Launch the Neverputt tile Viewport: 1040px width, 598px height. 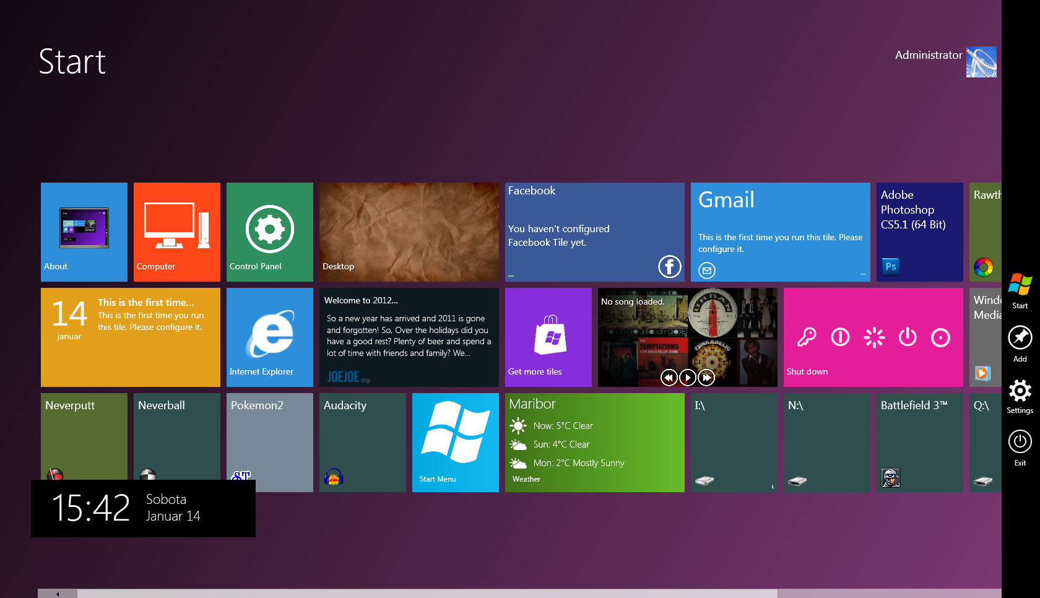[x=84, y=436]
